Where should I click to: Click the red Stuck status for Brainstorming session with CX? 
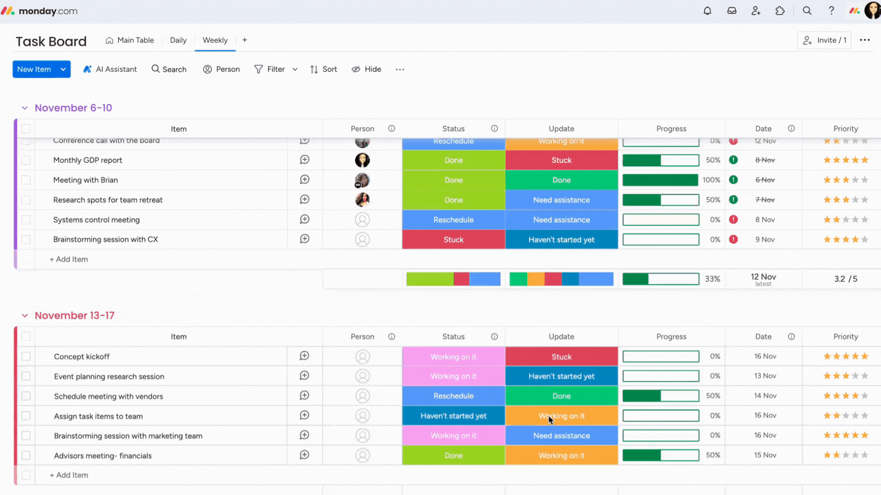(x=453, y=240)
